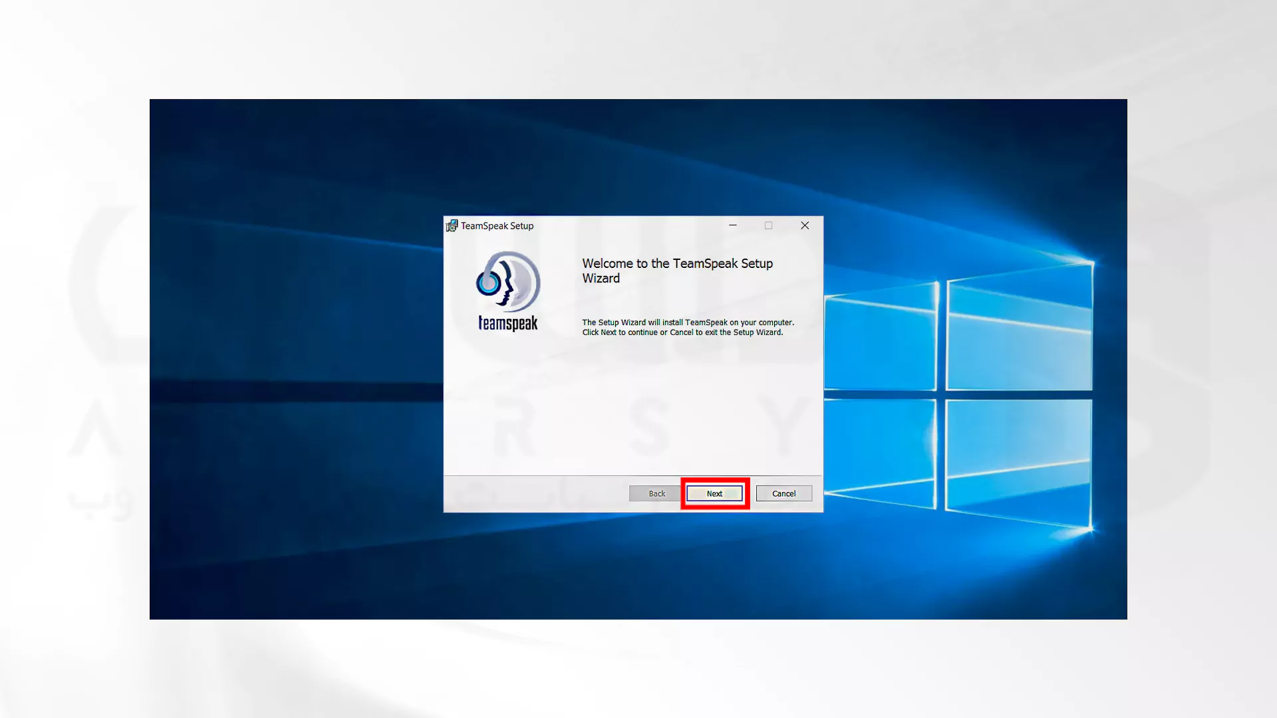The height and width of the screenshot is (718, 1277).
Task: Click the 'TeamSpeak Setup' title text
Action: 497,226
